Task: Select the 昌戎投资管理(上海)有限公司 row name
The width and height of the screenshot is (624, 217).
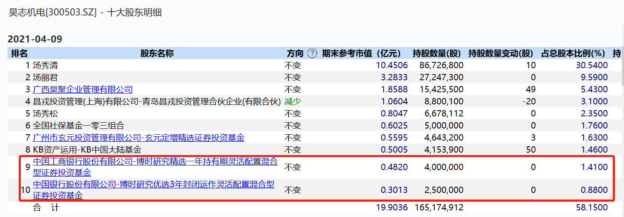Action: point(157,101)
